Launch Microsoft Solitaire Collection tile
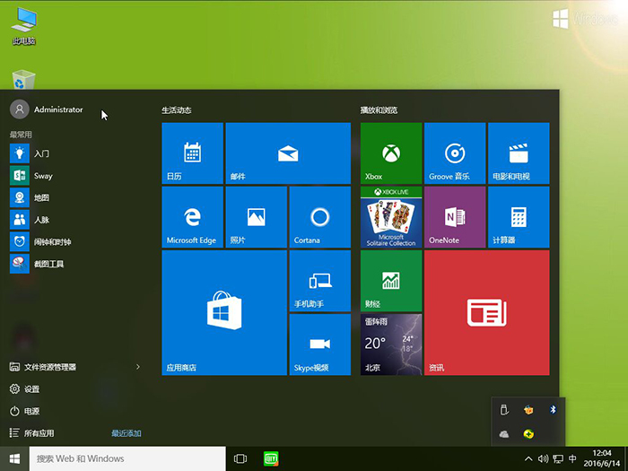628x471 pixels. tap(391, 217)
